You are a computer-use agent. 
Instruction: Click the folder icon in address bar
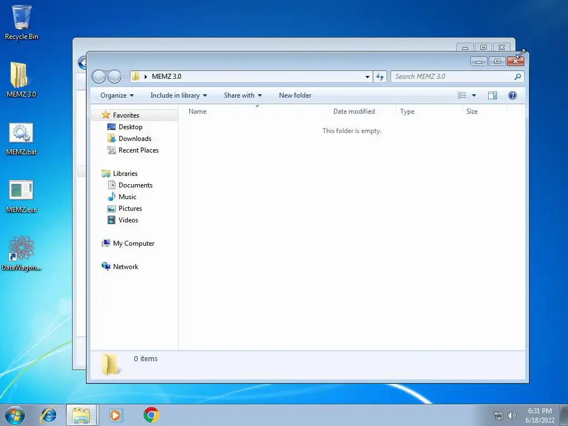pyautogui.click(x=136, y=77)
